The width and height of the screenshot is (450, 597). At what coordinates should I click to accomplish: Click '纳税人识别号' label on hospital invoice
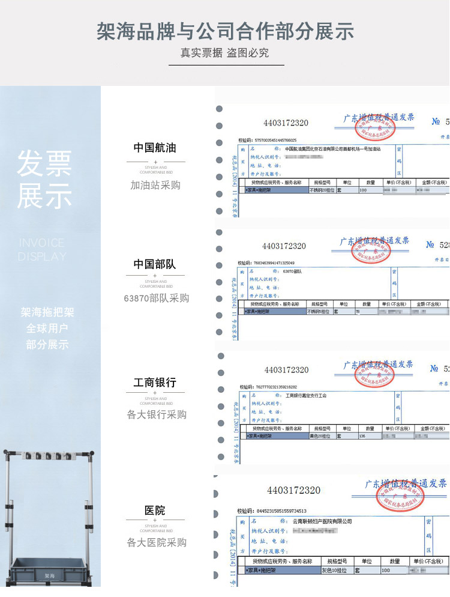coord(269,531)
